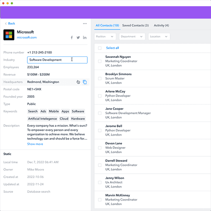
Task: Click the Mobile keyword tag
Action: point(54,111)
